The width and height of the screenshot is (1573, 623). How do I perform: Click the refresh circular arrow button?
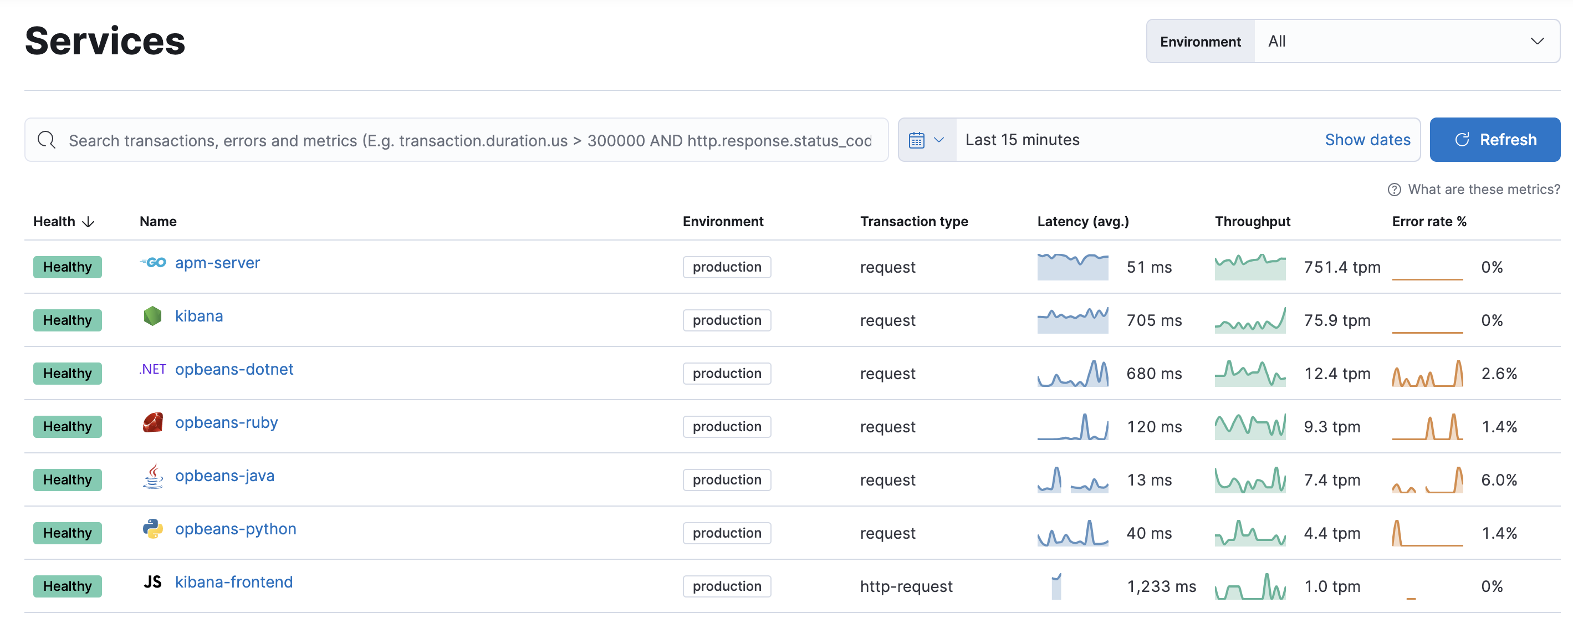click(x=1460, y=140)
